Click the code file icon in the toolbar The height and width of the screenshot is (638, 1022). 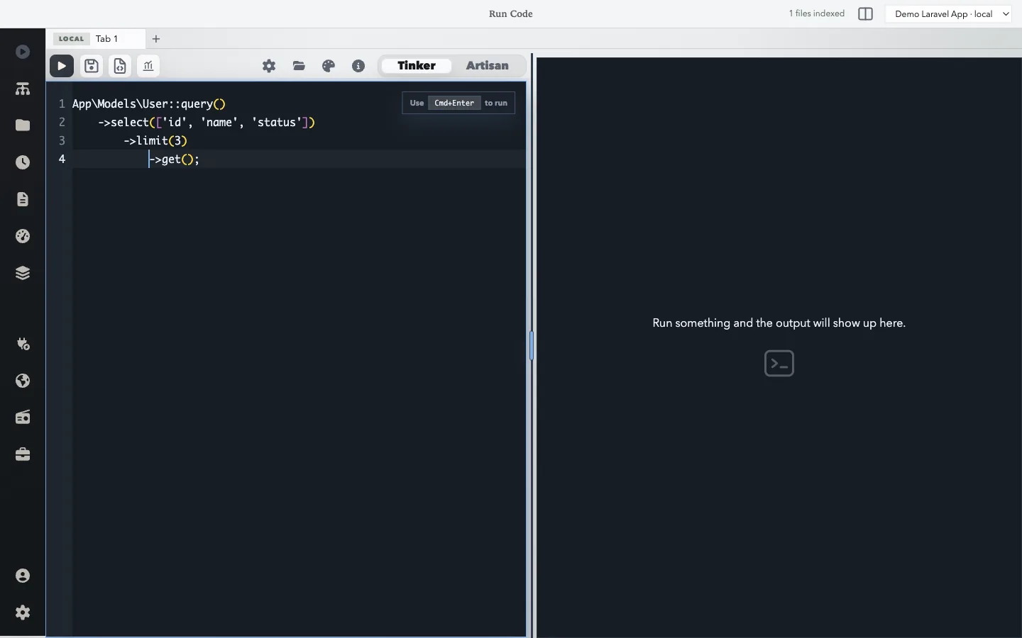pos(120,66)
